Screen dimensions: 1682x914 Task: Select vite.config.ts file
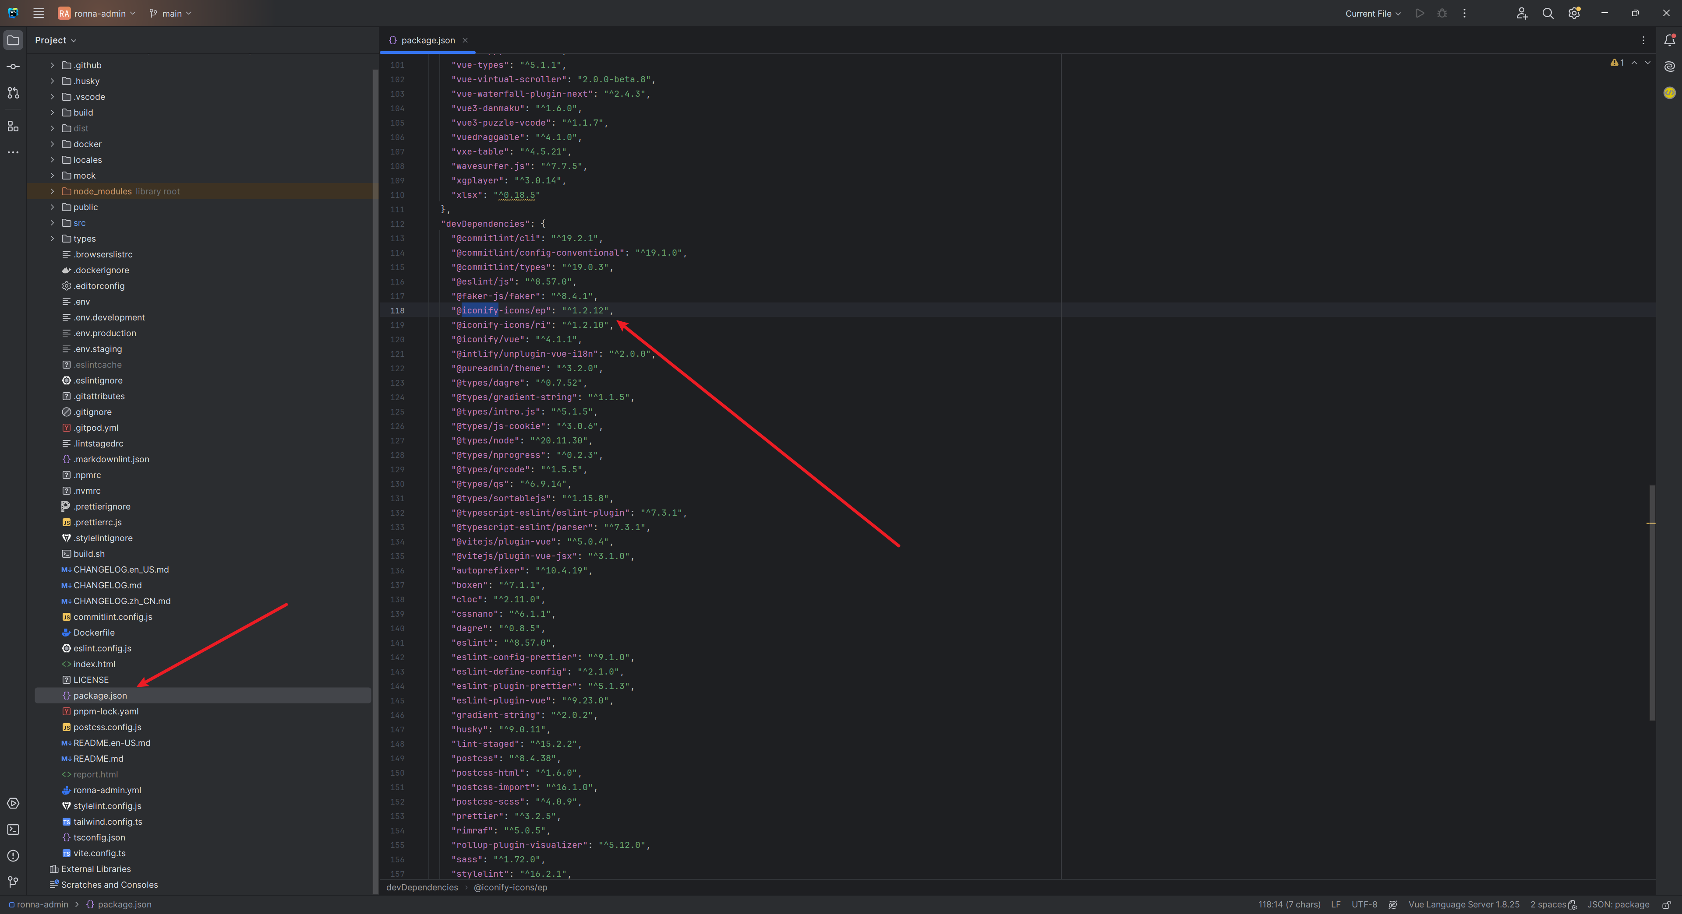(99, 853)
